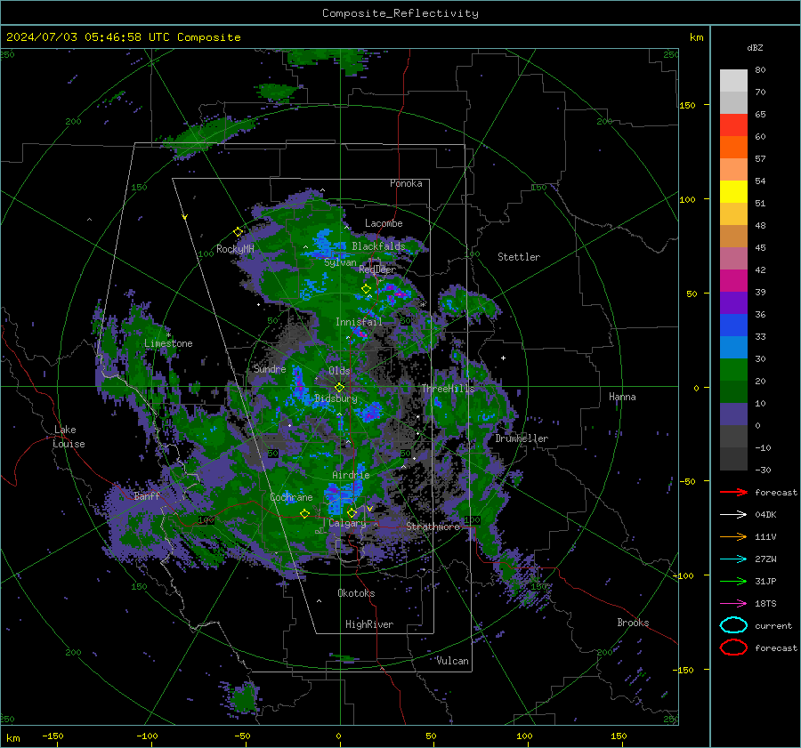Viewport: 801px width, 748px height.
Task: Click the yellow diamond marker near RockyMH
Action: coord(238,232)
